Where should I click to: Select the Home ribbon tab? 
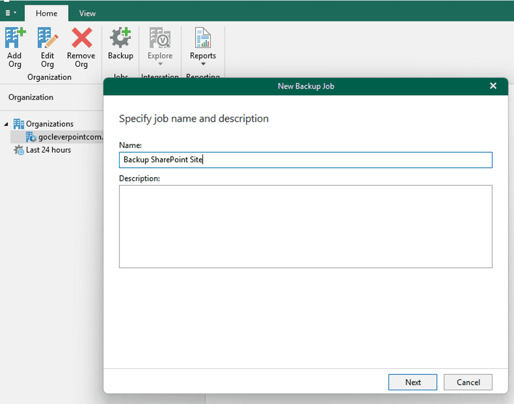tap(46, 13)
